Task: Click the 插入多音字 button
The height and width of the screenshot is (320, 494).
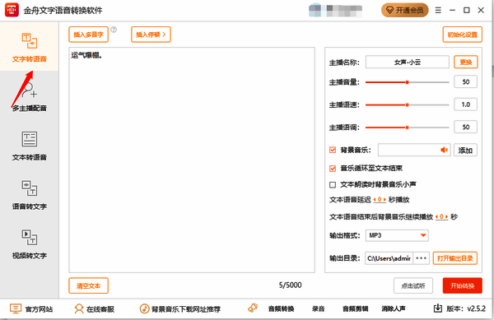Action: [89, 35]
